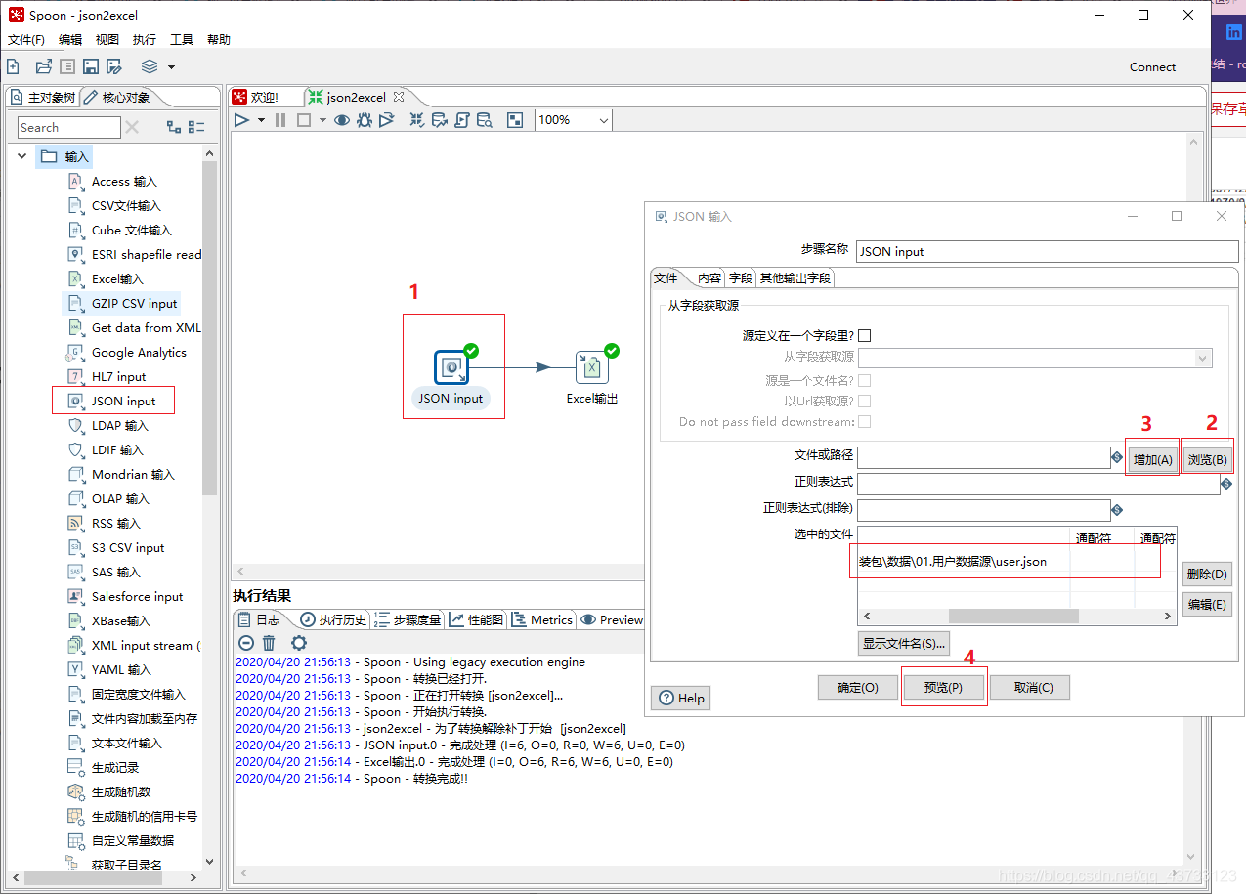This screenshot has height=894, width=1246.
Task: Run the transformation with the play icon
Action: (241, 120)
